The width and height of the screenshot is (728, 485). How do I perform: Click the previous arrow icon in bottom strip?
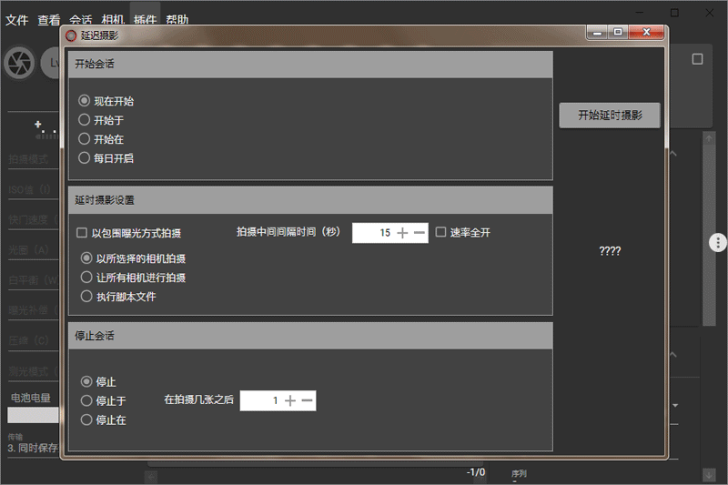[x=151, y=477]
